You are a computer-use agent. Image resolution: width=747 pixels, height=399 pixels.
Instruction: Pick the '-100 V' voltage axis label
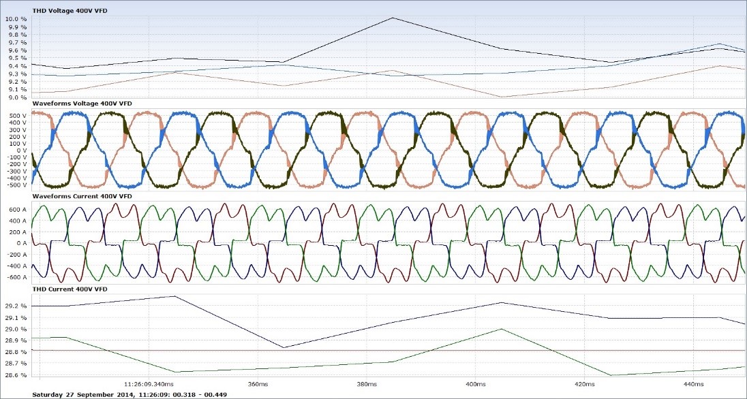pos(18,157)
